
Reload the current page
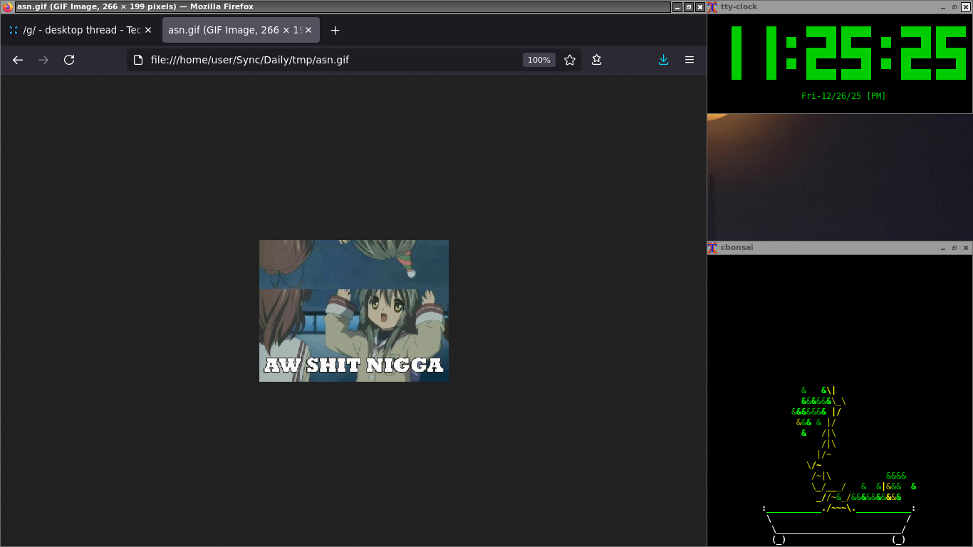tap(69, 60)
